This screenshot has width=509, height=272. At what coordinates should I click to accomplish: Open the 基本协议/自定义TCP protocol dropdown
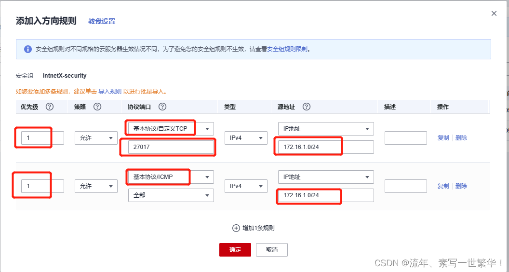(x=171, y=129)
